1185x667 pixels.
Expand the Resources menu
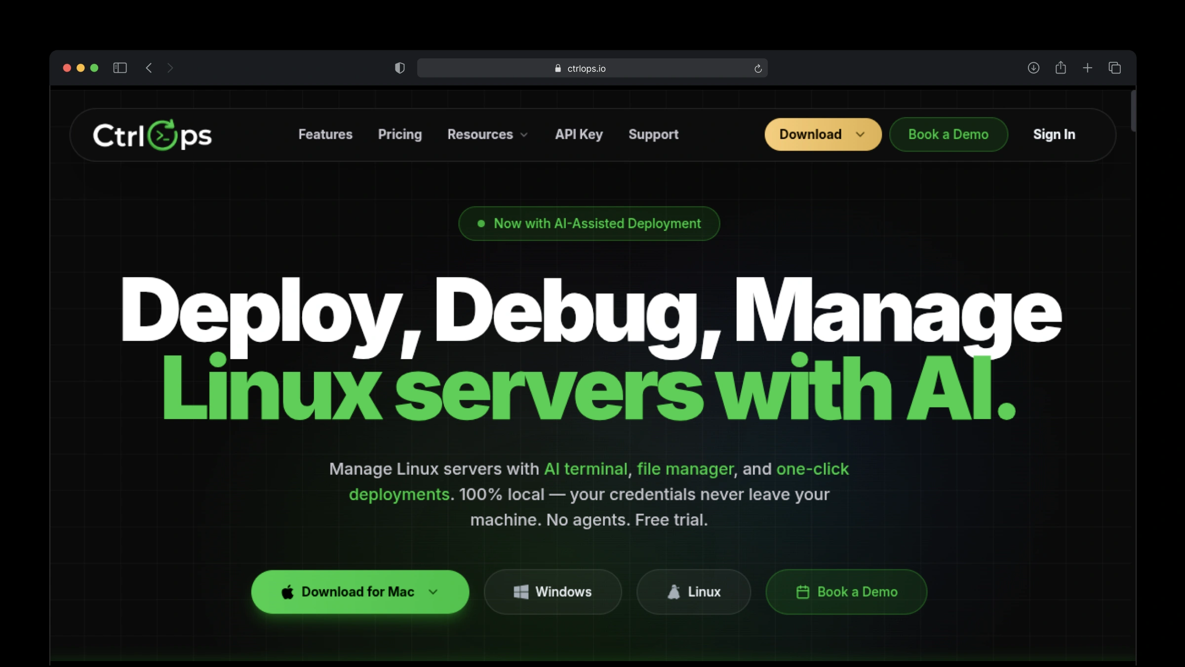pos(487,134)
